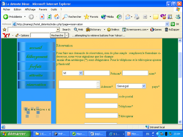The width and height of the screenshot is (183, 137).
Task: Click the yellow note discuss icon
Action: (156, 17)
